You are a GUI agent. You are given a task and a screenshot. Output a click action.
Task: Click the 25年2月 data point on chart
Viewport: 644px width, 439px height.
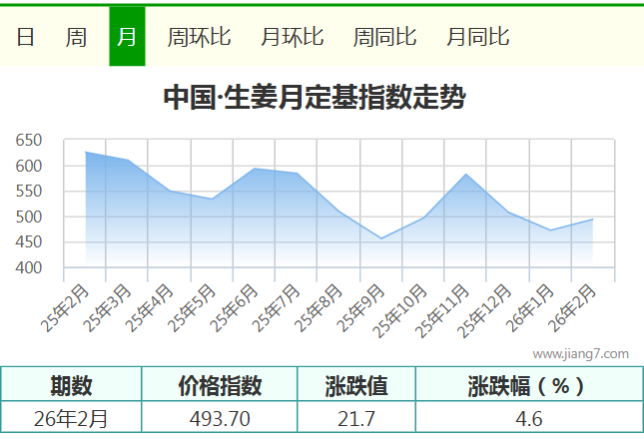(86, 152)
